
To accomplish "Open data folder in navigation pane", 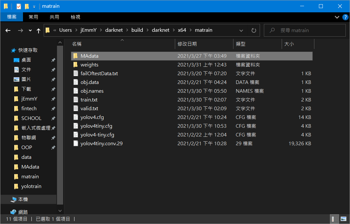I will [x=26, y=157].
